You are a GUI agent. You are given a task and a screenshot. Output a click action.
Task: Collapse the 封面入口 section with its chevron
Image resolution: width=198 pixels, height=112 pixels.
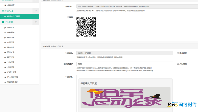pyautogui.click(x=36, y=11)
